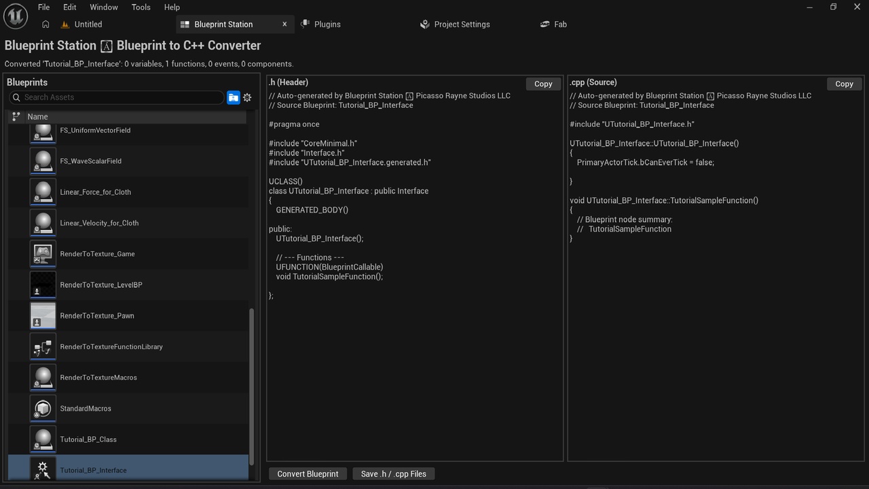The width and height of the screenshot is (869, 489).
Task: Select StandardMacros blueprint name
Action: (x=86, y=408)
